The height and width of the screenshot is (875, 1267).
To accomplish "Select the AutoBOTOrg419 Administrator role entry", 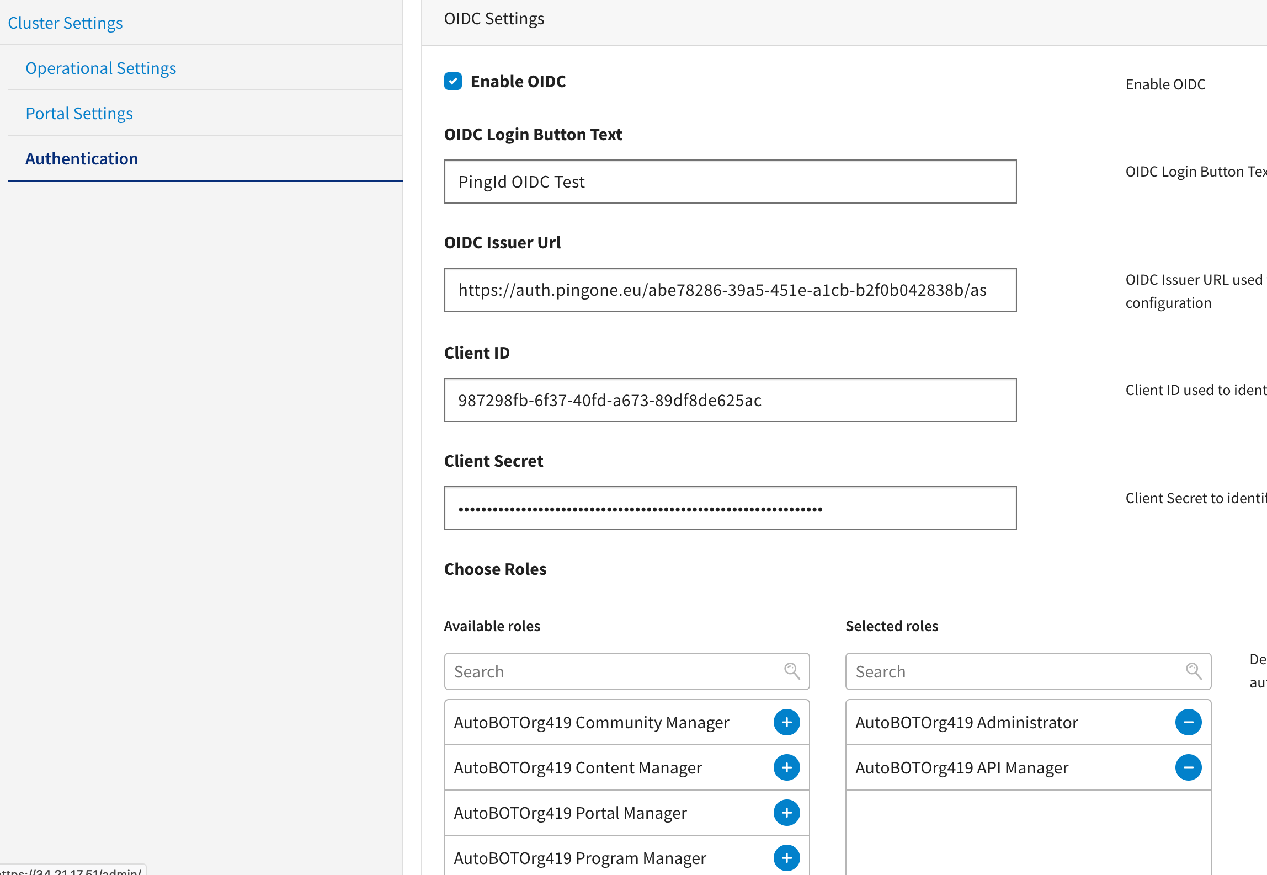I will tap(966, 722).
